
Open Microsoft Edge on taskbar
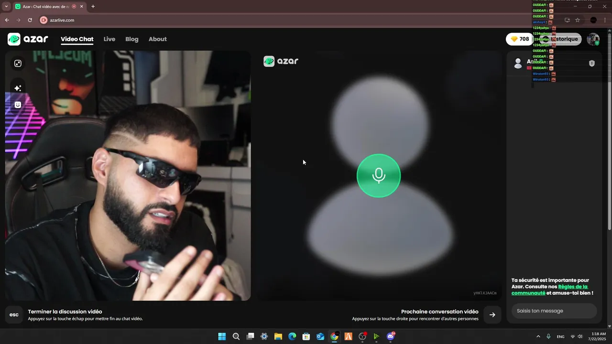(x=292, y=336)
